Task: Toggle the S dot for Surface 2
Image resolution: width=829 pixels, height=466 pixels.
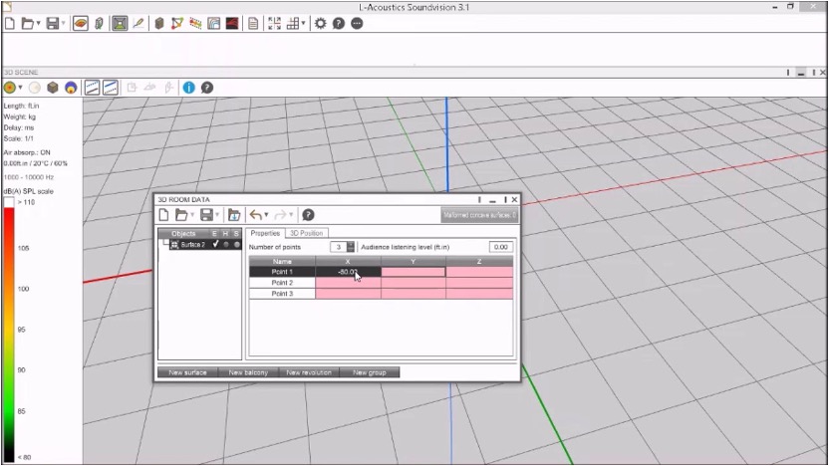Action: tap(237, 244)
